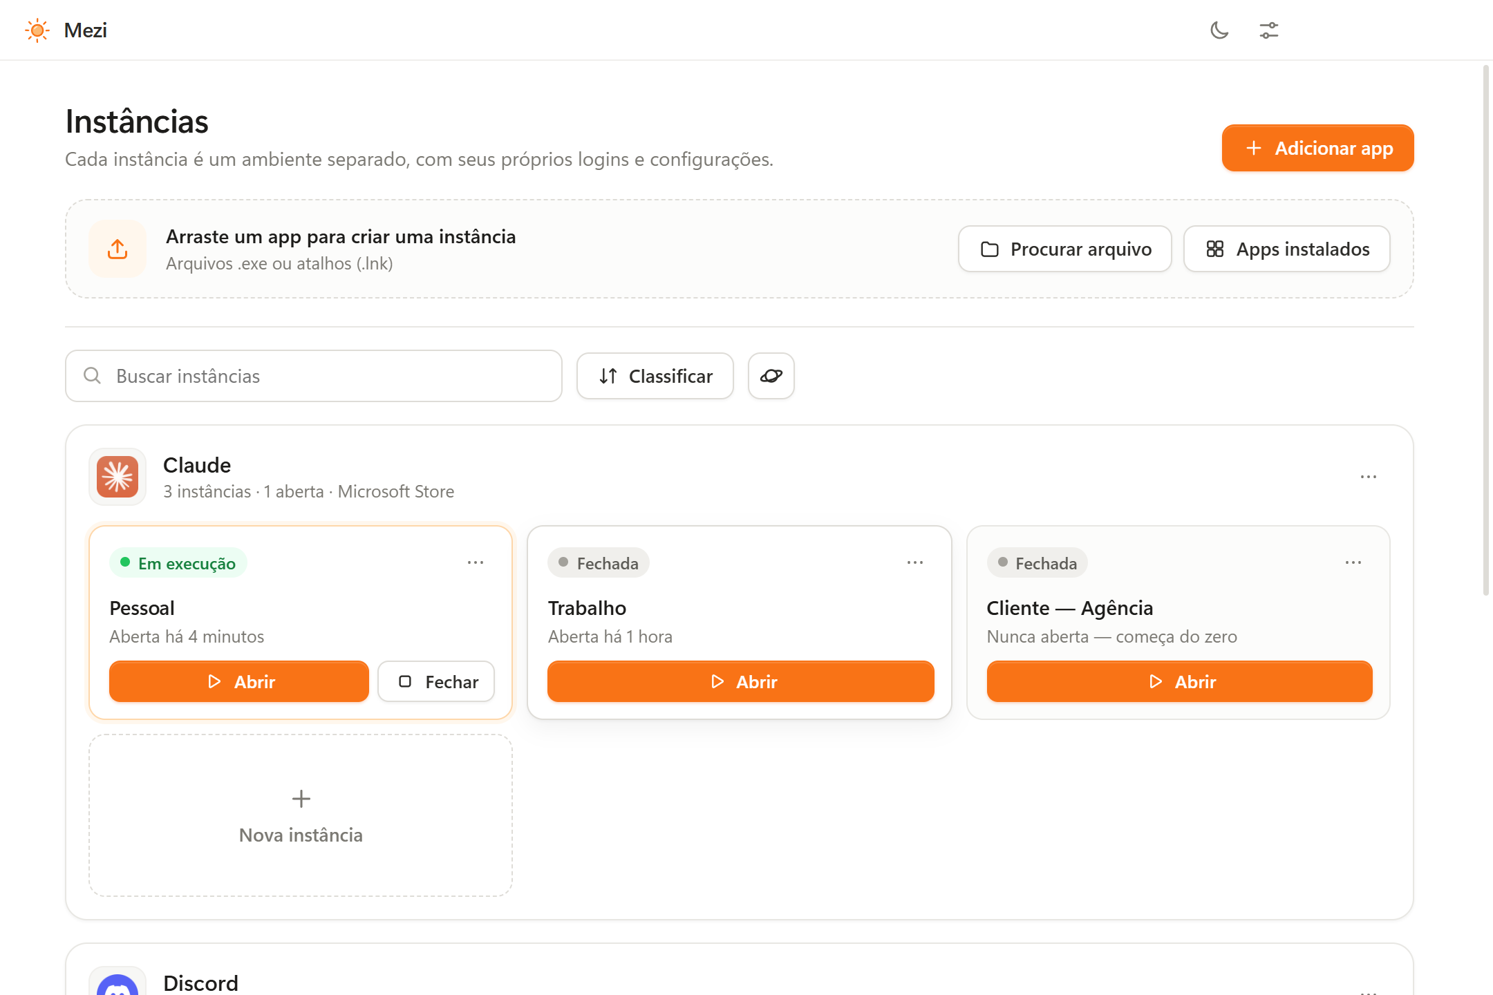Click the Adicionar app button
This screenshot has height=995, width=1493.
(x=1318, y=148)
